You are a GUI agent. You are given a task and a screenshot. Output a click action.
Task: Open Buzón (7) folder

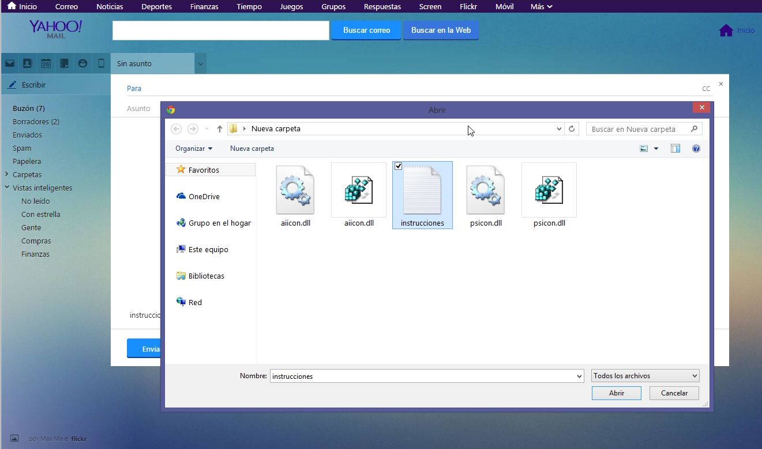[29, 108]
